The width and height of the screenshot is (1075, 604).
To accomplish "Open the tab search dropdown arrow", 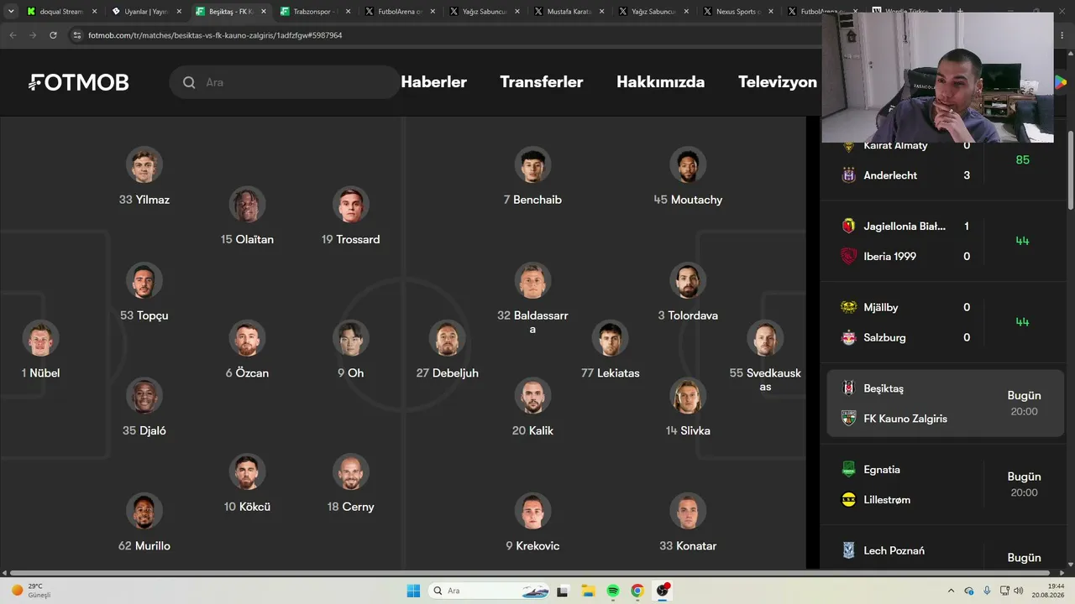I will tap(12, 12).
